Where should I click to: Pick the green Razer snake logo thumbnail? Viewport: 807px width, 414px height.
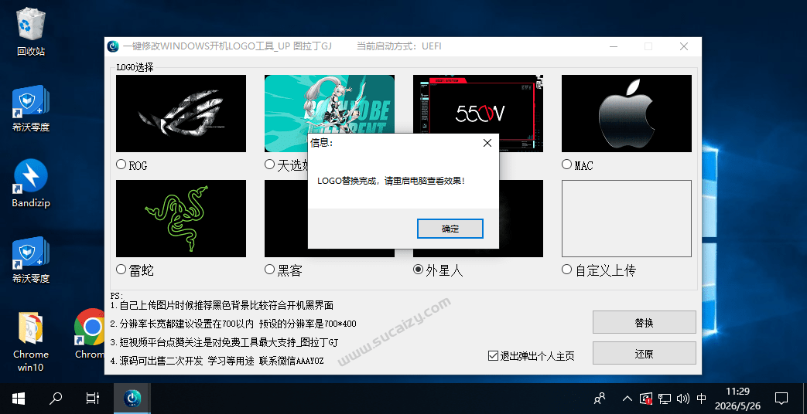click(x=181, y=219)
